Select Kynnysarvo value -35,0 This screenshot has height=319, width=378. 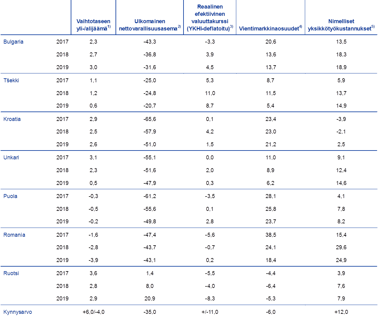pos(150,312)
